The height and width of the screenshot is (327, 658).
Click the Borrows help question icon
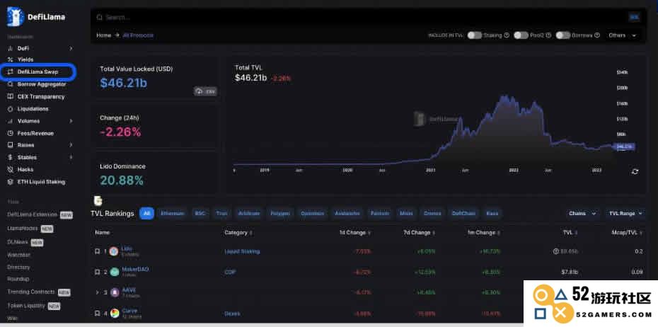(597, 35)
